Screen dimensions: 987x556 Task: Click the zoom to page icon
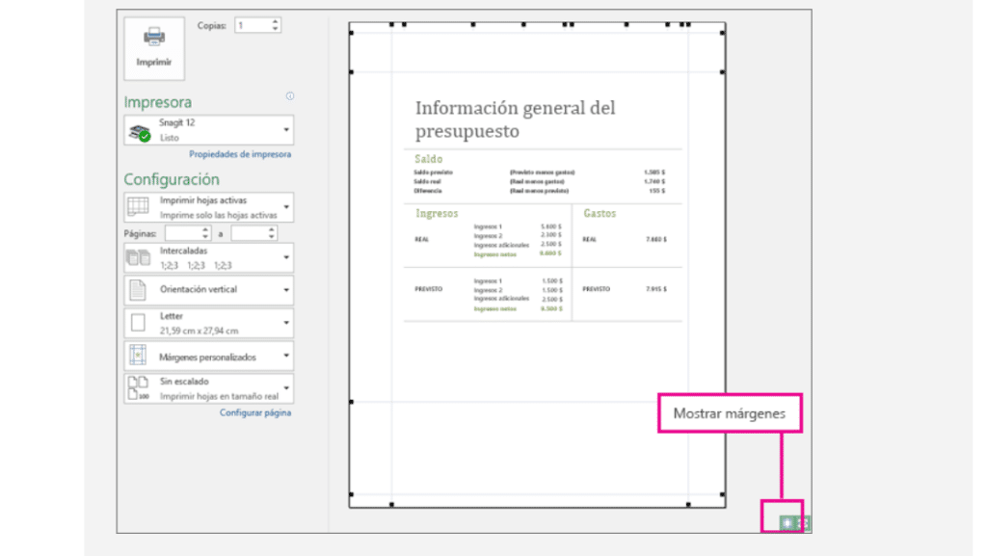(x=803, y=522)
